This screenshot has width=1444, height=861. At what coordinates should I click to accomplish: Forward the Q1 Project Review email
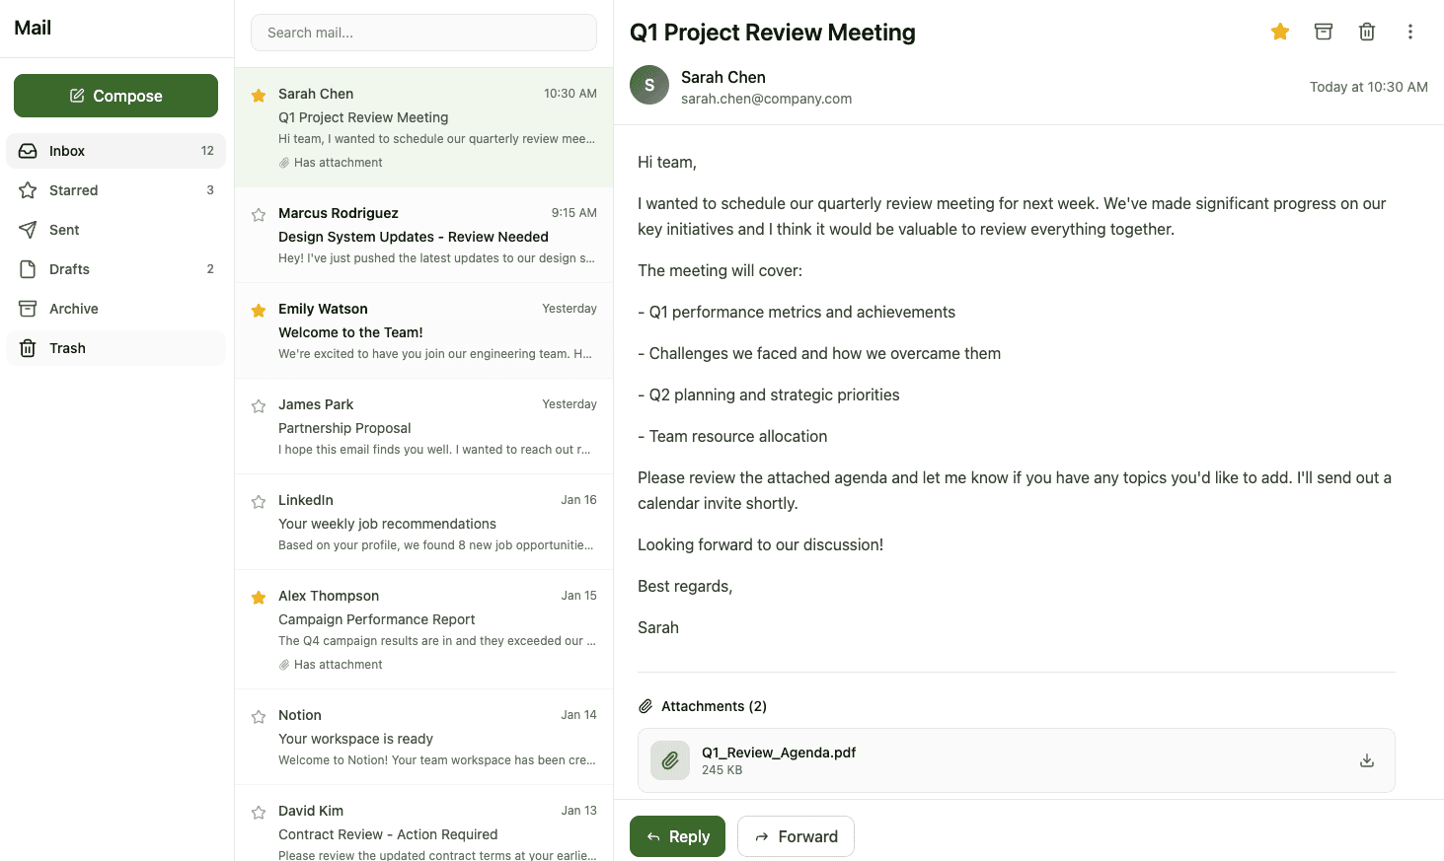[796, 836]
